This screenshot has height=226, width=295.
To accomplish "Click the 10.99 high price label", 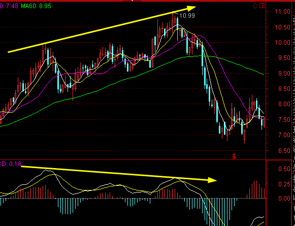I will [x=187, y=16].
